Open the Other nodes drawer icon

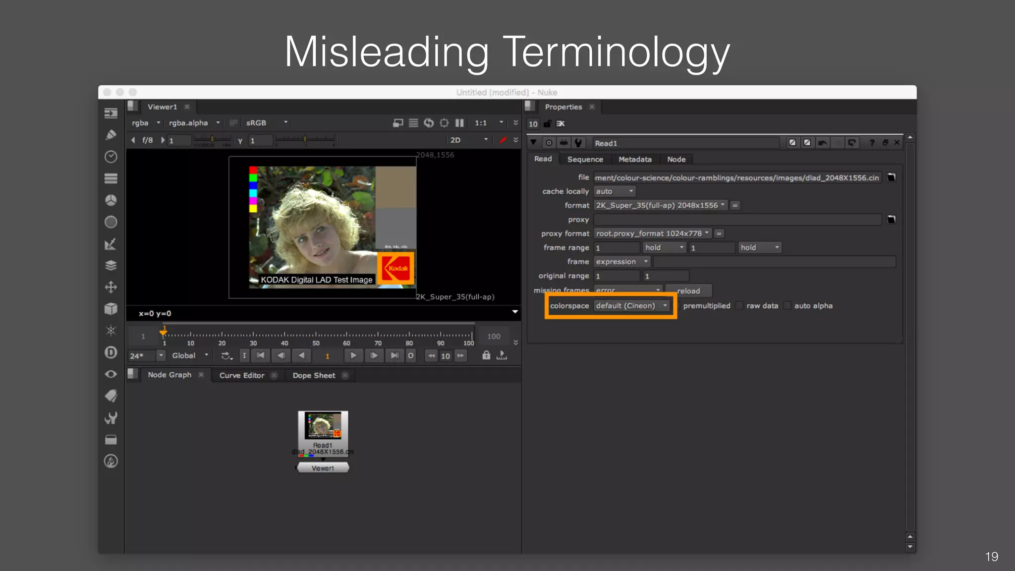tap(111, 440)
